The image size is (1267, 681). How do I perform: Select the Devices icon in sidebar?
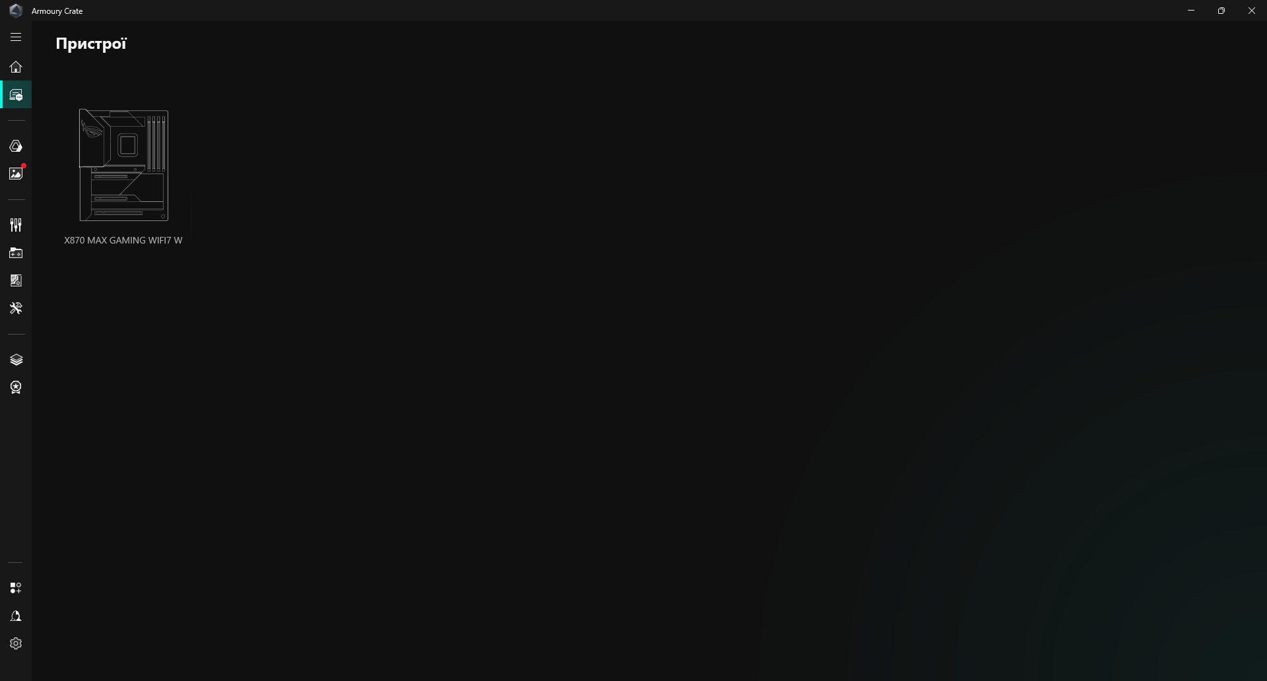click(16, 94)
